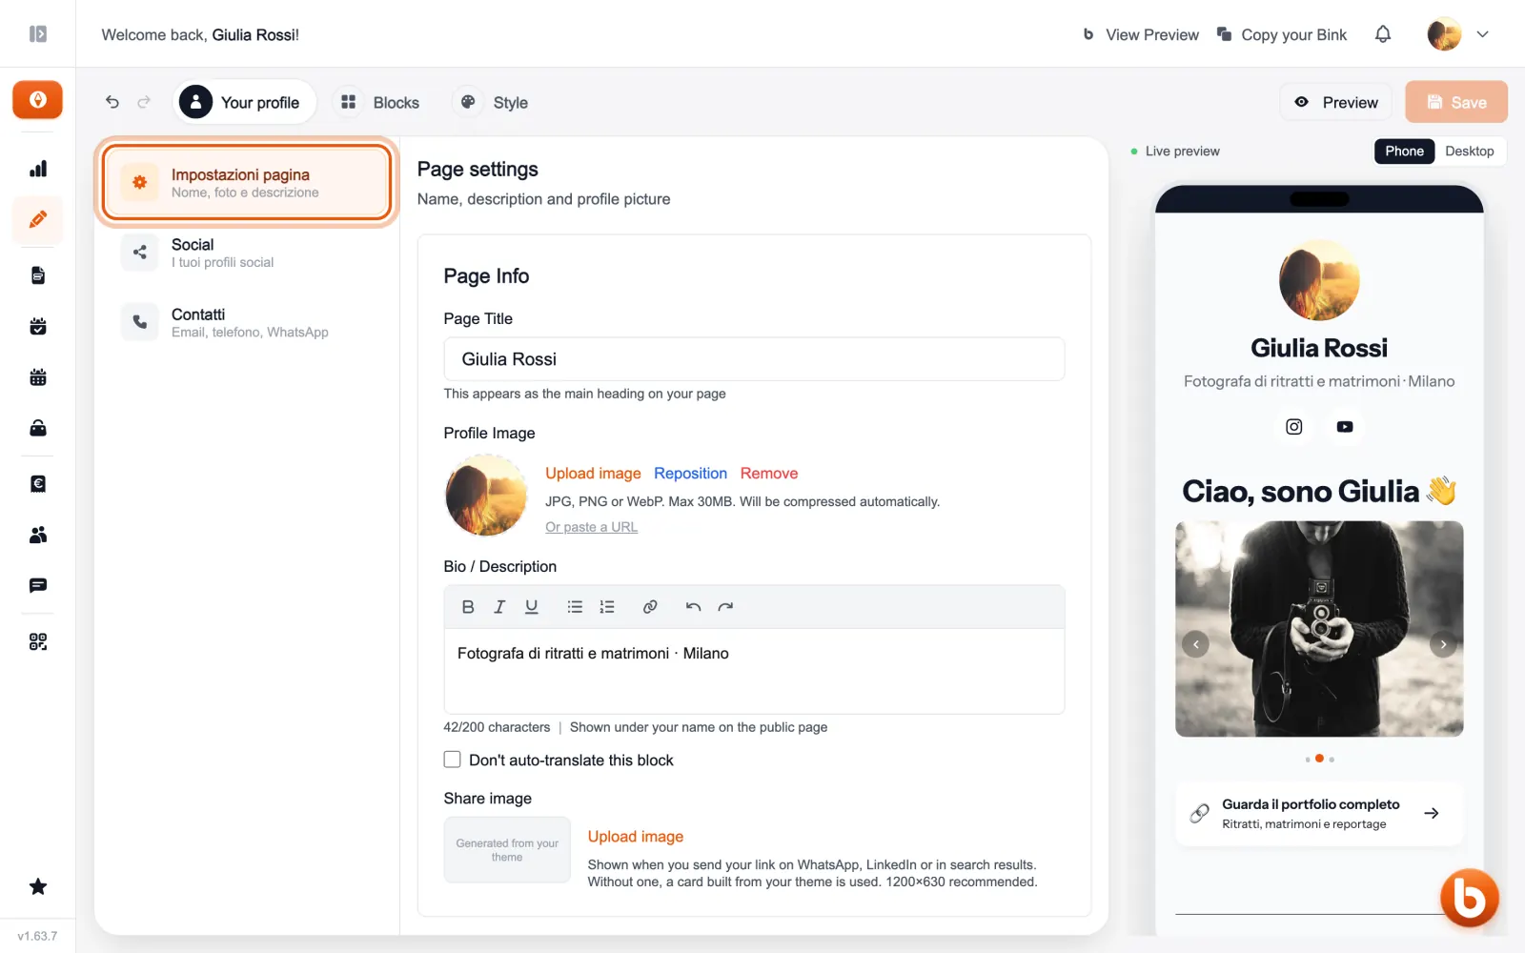Switch to the Blocks tab
Screen dimensions: 1525x953
[380, 102]
